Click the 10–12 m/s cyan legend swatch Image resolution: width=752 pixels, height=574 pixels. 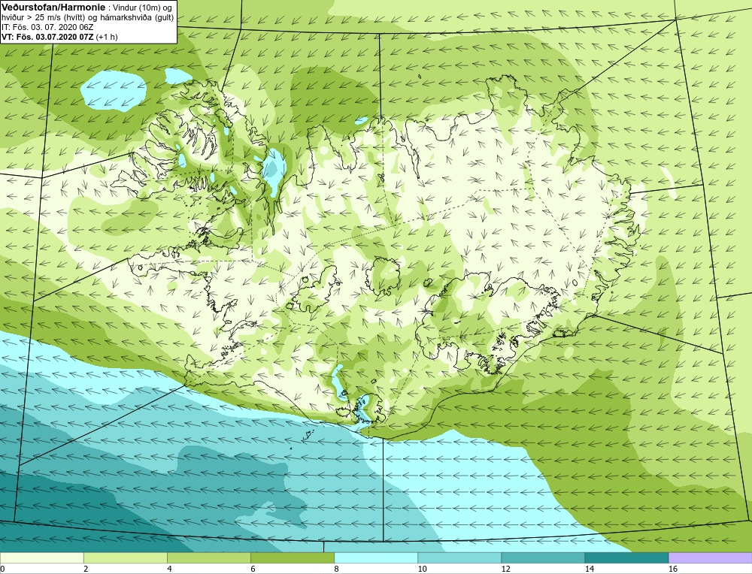tap(459, 558)
